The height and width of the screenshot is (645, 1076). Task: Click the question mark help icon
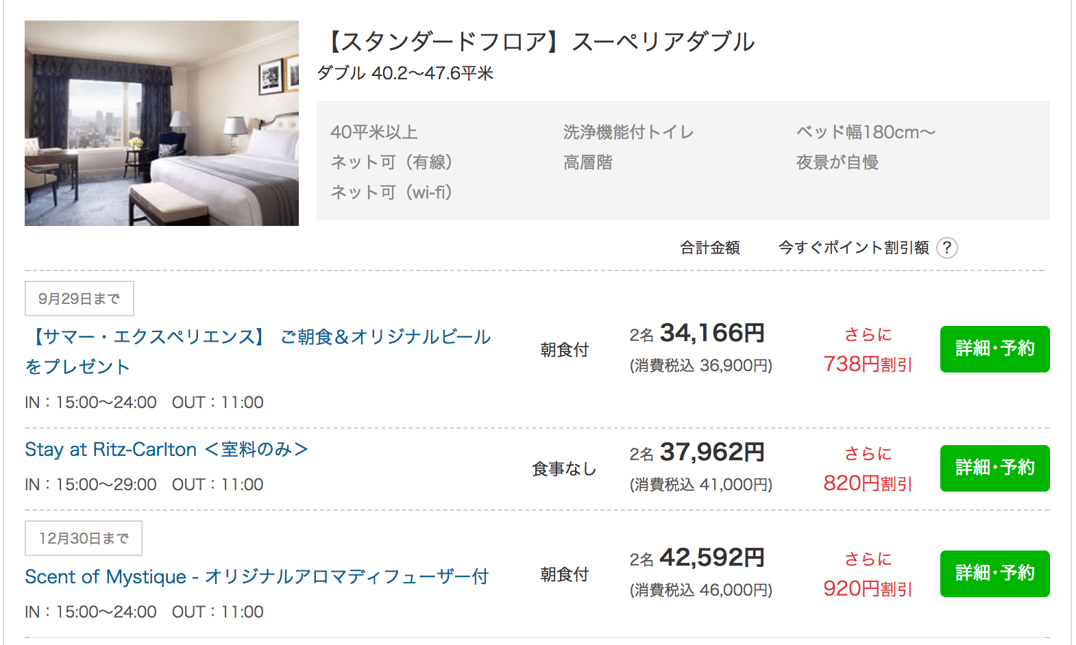tap(946, 248)
